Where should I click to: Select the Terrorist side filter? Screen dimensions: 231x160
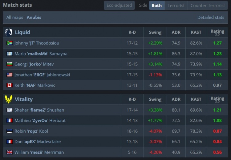coord(176,6)
